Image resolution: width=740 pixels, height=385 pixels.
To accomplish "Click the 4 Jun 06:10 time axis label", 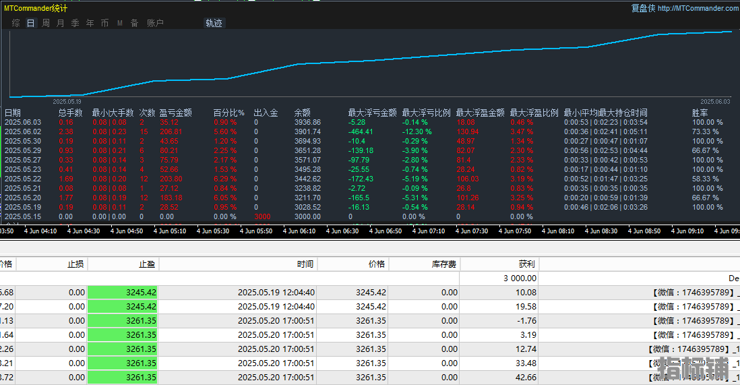I will click(299, 231).
